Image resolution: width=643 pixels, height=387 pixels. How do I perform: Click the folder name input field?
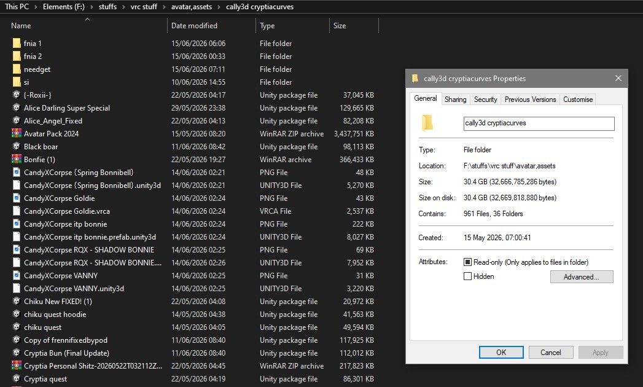(539, 123)
